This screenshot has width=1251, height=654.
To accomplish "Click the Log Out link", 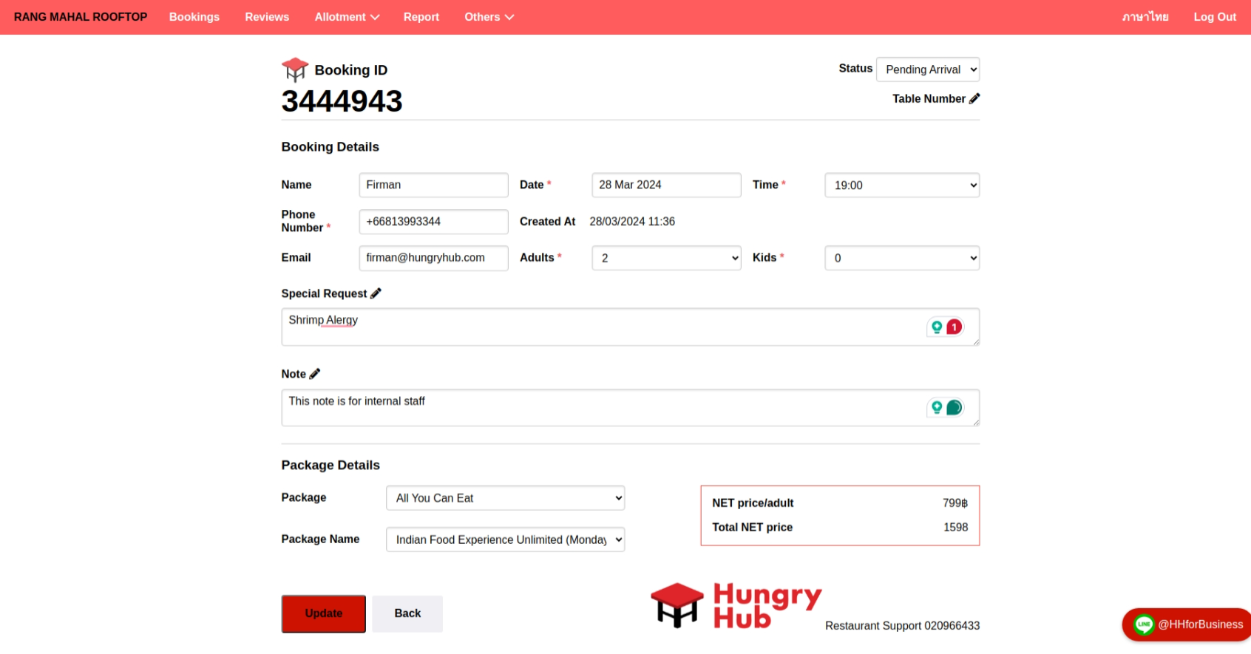I will (1214, 17).
